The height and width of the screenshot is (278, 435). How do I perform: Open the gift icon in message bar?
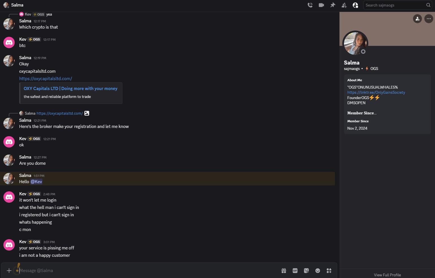(284, 271)
